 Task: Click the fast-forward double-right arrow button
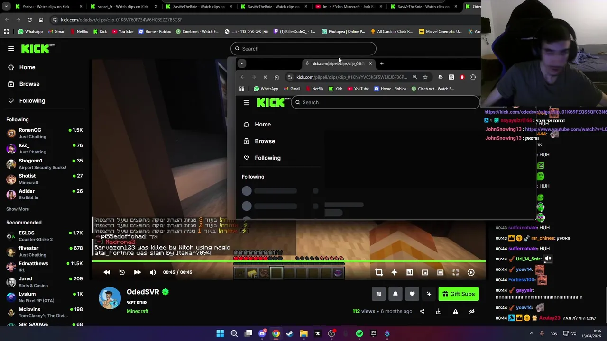pos(137,272)
